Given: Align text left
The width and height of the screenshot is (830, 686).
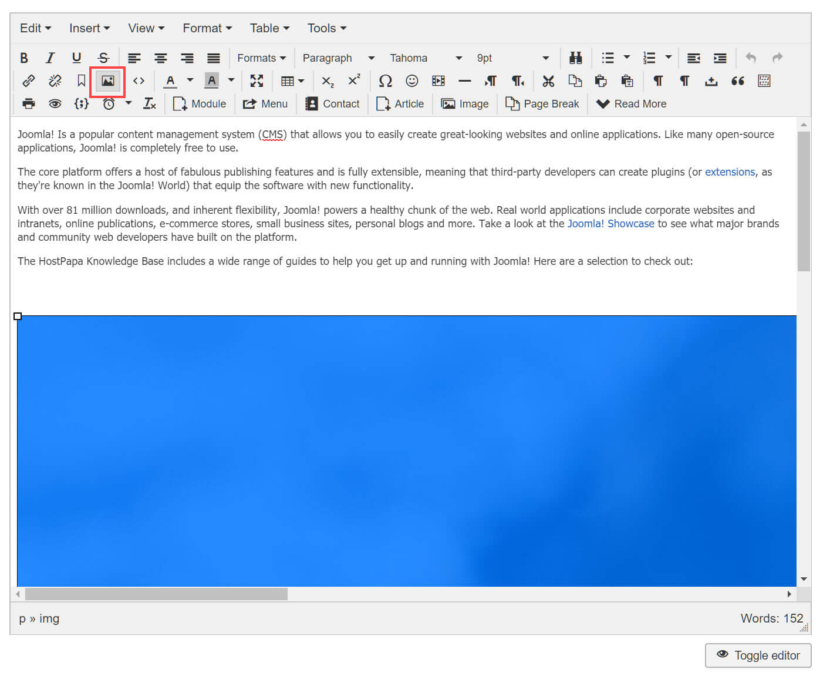Looking at the screenshot, I should [x=134, y=58].
